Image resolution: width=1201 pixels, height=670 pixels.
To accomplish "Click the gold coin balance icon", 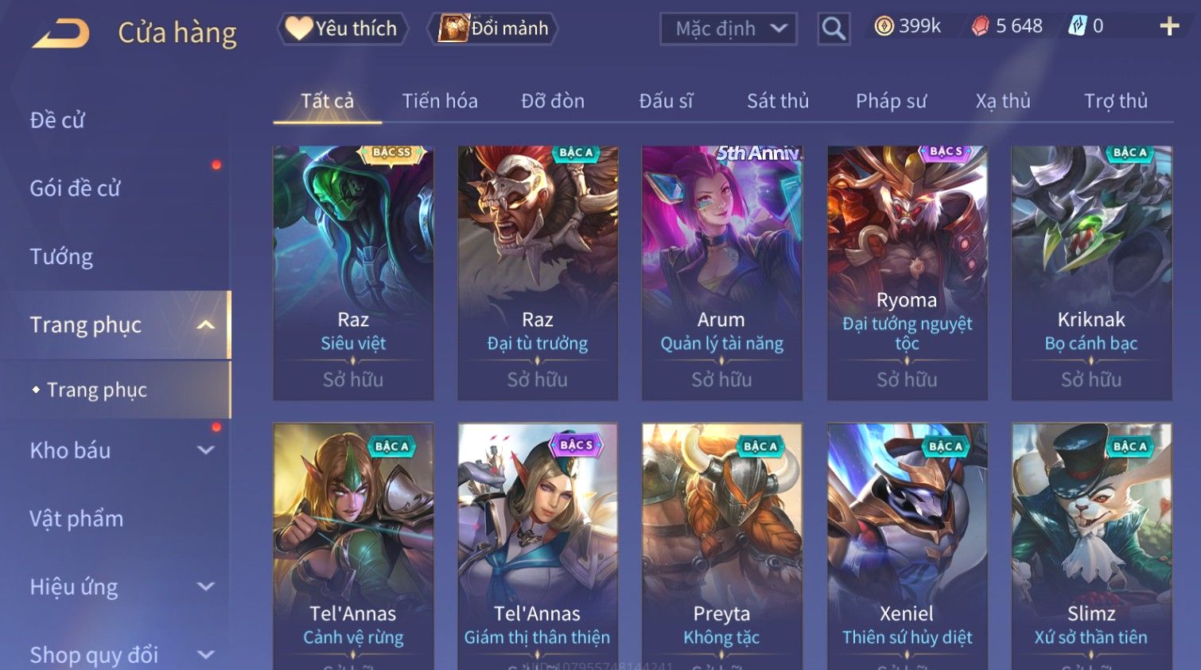I will coord(884,26).
